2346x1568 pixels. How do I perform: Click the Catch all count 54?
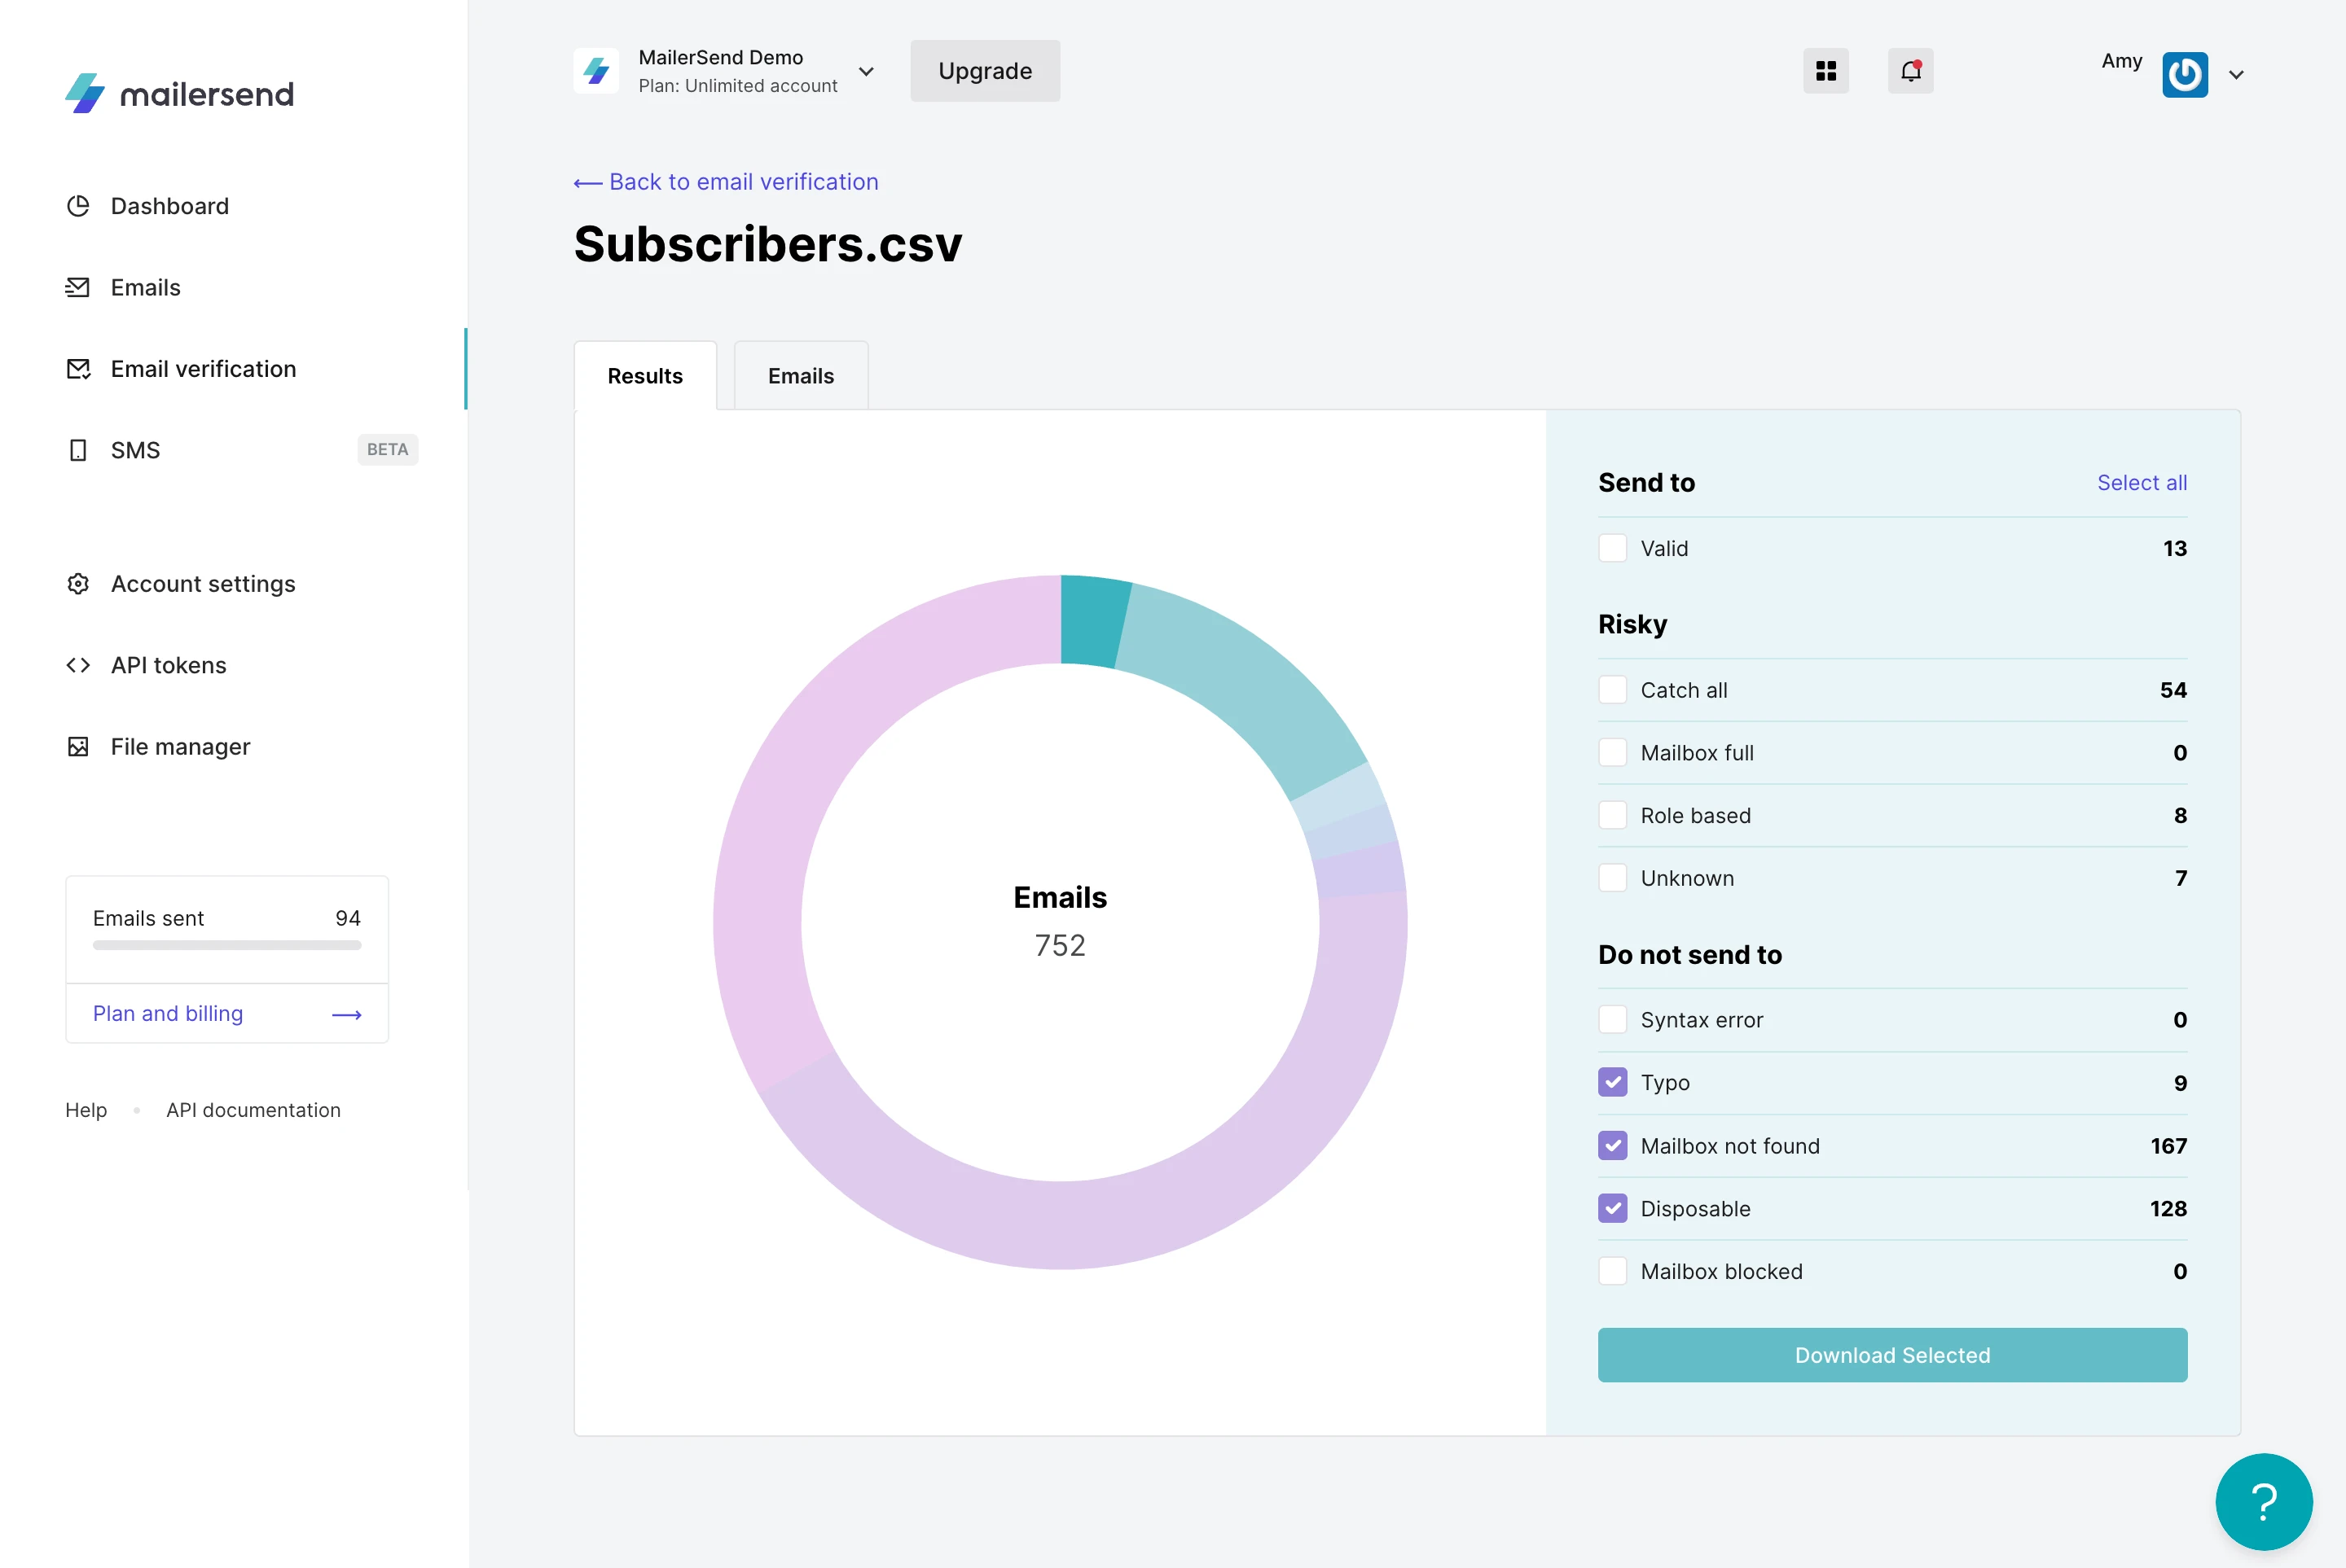[2173, 690]
